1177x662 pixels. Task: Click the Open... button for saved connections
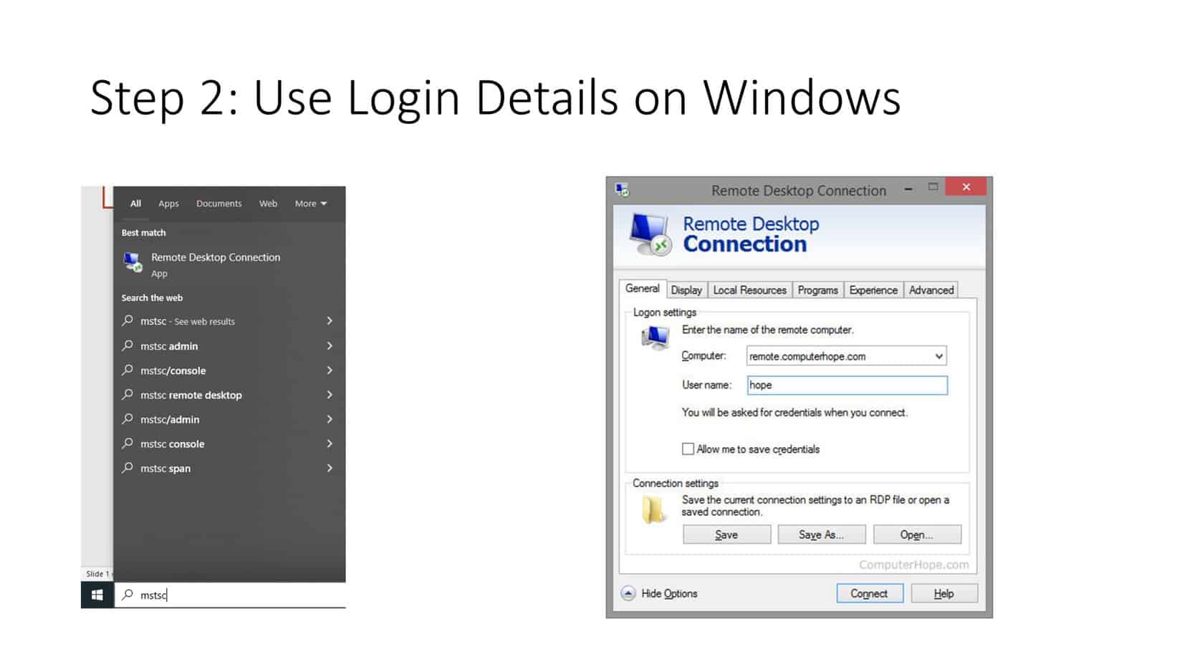click(916, 535)
